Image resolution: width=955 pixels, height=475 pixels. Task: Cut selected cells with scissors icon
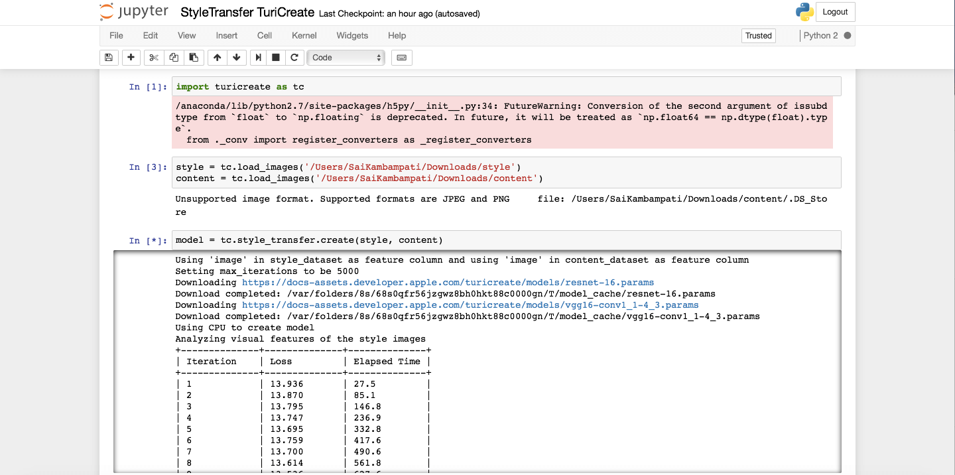tap(154, 58)
